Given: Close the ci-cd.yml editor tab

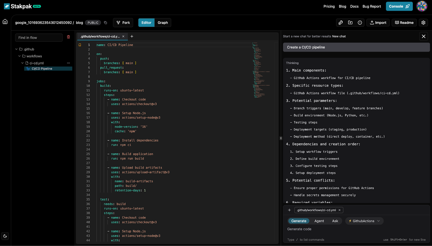Looking at the screenshot, I should point(123,36).
